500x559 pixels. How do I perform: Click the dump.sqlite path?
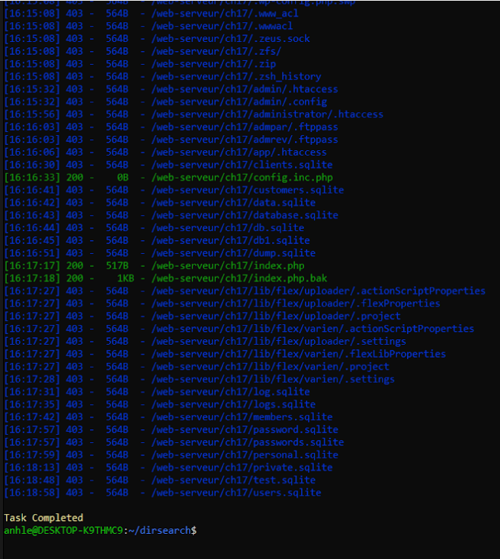pos(233,253)
